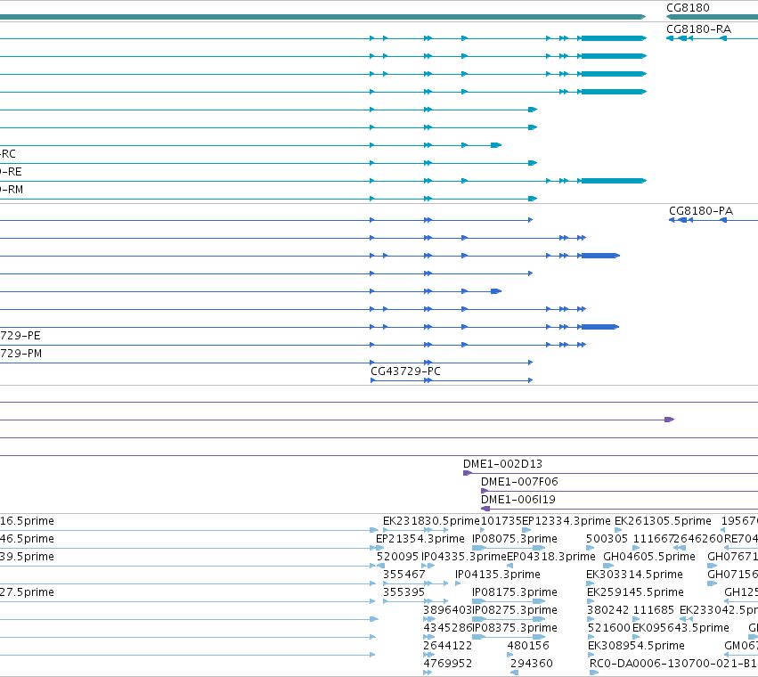The height and width of the screenshot is (677, 758).
Task: Select the CG8180 gene label
Action: (688, 8)
